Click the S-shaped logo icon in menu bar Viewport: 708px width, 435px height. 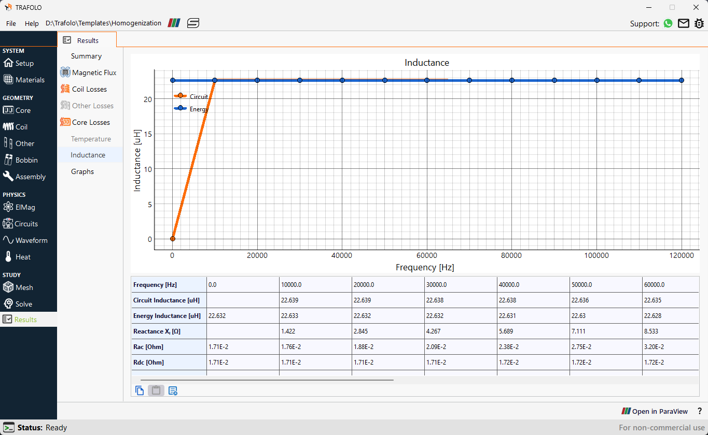click(193, 23)
